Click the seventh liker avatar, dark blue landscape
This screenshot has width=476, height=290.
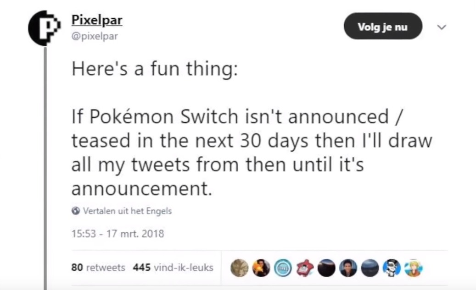click(370, 268)
